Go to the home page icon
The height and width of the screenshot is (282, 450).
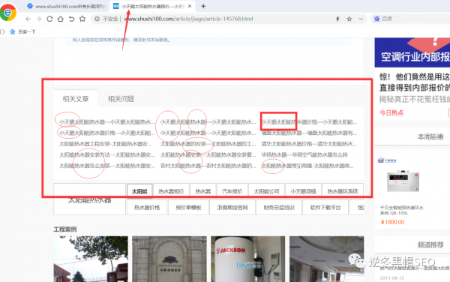(61, 19)
